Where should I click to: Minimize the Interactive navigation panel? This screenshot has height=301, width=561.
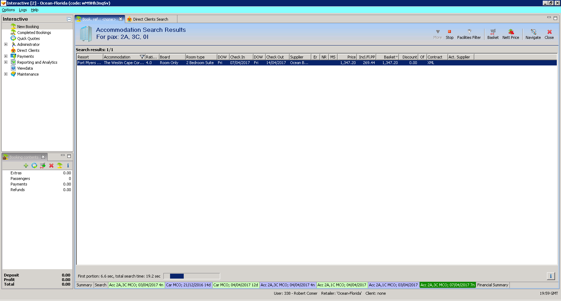pyautogui.click(x=69, y=19)
